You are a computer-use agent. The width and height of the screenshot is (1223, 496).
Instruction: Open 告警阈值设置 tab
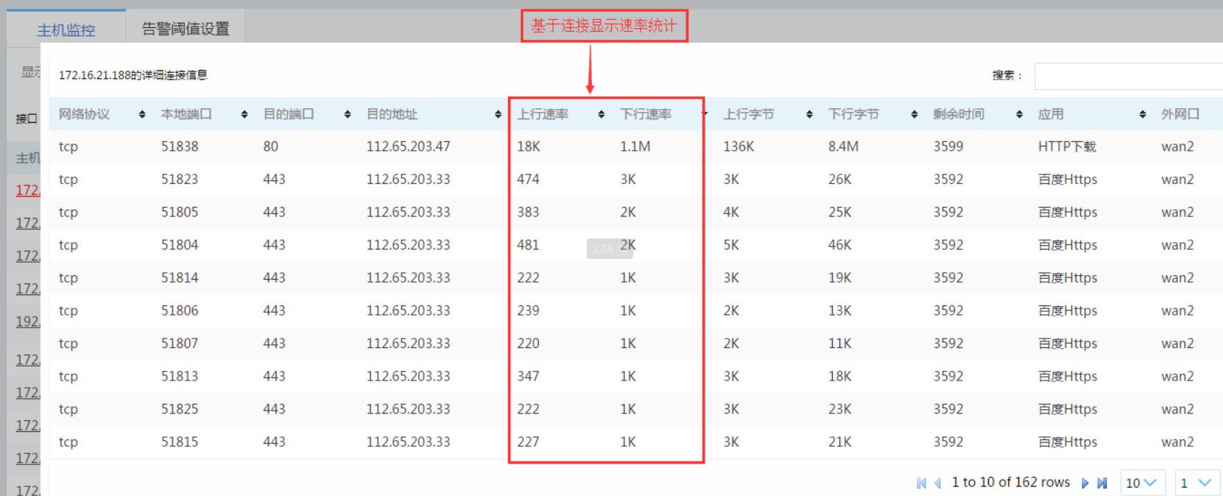pyautogui.click(x=186, y=29)
